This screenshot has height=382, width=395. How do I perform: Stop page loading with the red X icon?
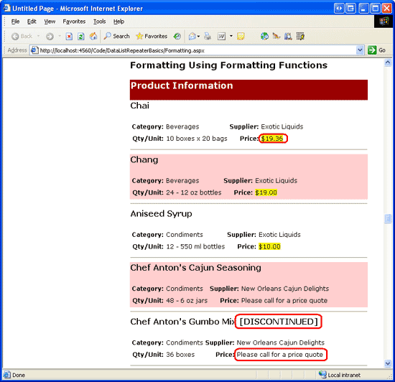[x=69, y=37]
